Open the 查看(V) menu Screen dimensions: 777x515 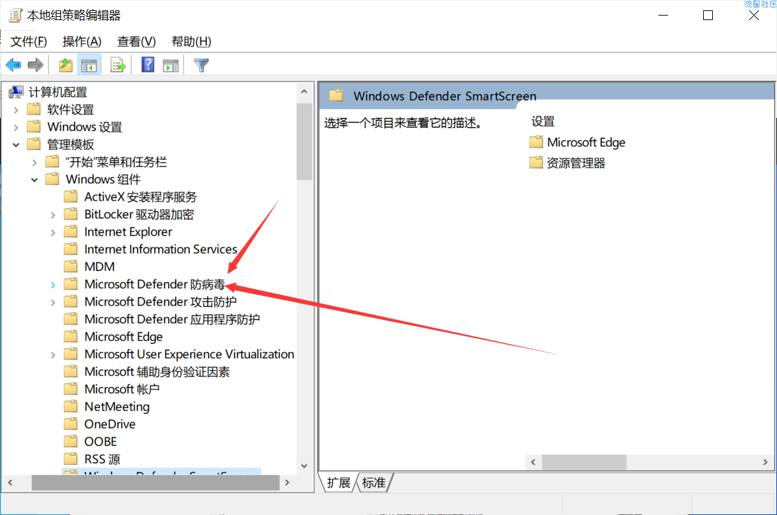coord(136,41)
